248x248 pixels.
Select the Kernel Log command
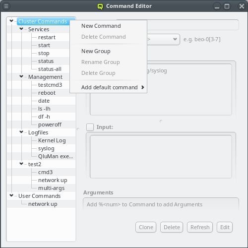click(52, 140)
